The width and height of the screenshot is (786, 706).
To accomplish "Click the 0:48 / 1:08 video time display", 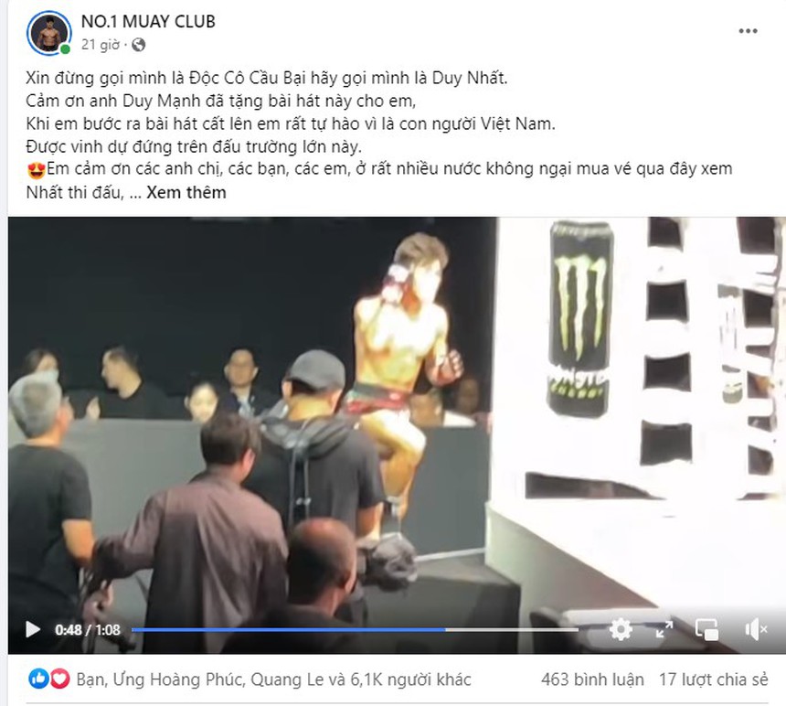I will click(88, 630).
